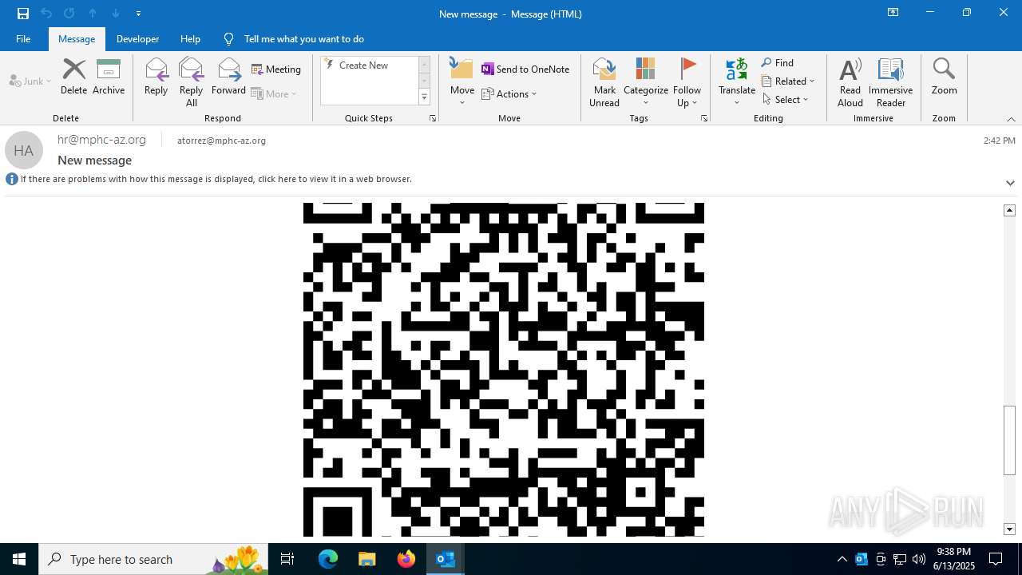The image size is (1022, 575).
Task: Open File Explorer from taskbar
Action: [x=366, y=559]
